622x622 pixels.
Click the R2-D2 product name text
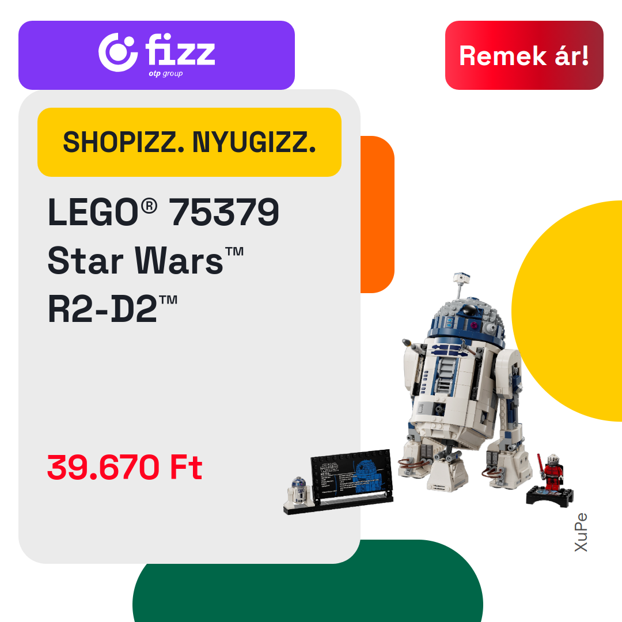point(112,309)
